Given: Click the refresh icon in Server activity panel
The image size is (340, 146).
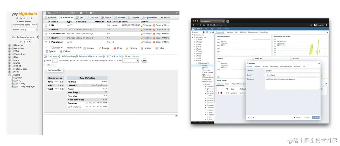Looking at the screenshot, I should 326,84.
